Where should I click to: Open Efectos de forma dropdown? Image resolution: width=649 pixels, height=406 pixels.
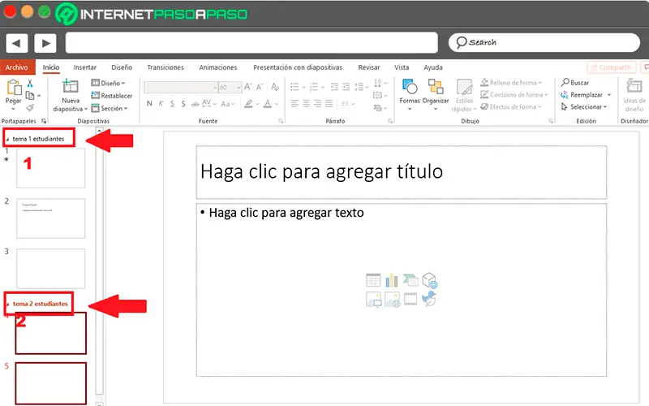tap(511, 106)
